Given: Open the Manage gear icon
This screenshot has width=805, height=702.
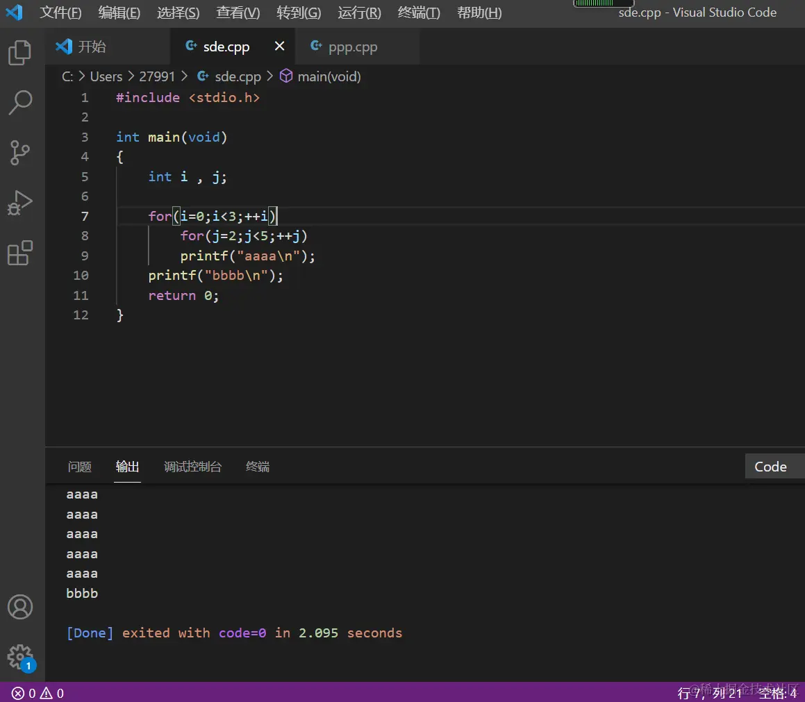Looking at the screenshot, I should point(20,657).
